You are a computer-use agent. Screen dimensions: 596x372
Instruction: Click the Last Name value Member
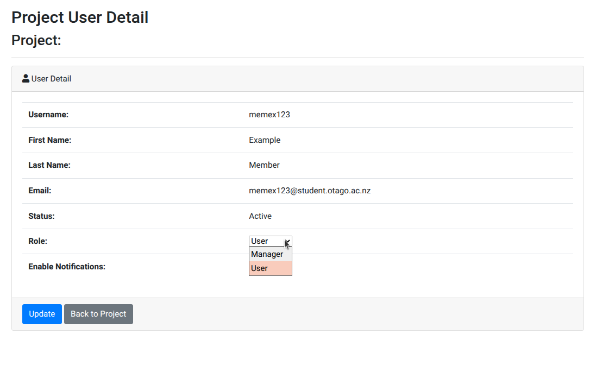point(264,165)
